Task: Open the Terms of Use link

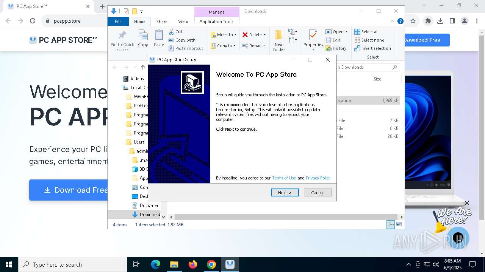Action: [x=284, y=178]
